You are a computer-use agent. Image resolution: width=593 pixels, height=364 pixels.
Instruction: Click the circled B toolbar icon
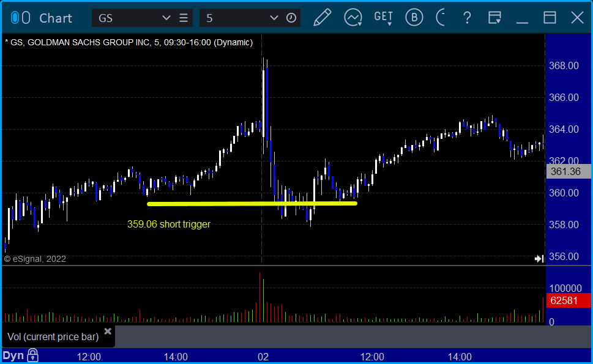[x=414, y=17]
